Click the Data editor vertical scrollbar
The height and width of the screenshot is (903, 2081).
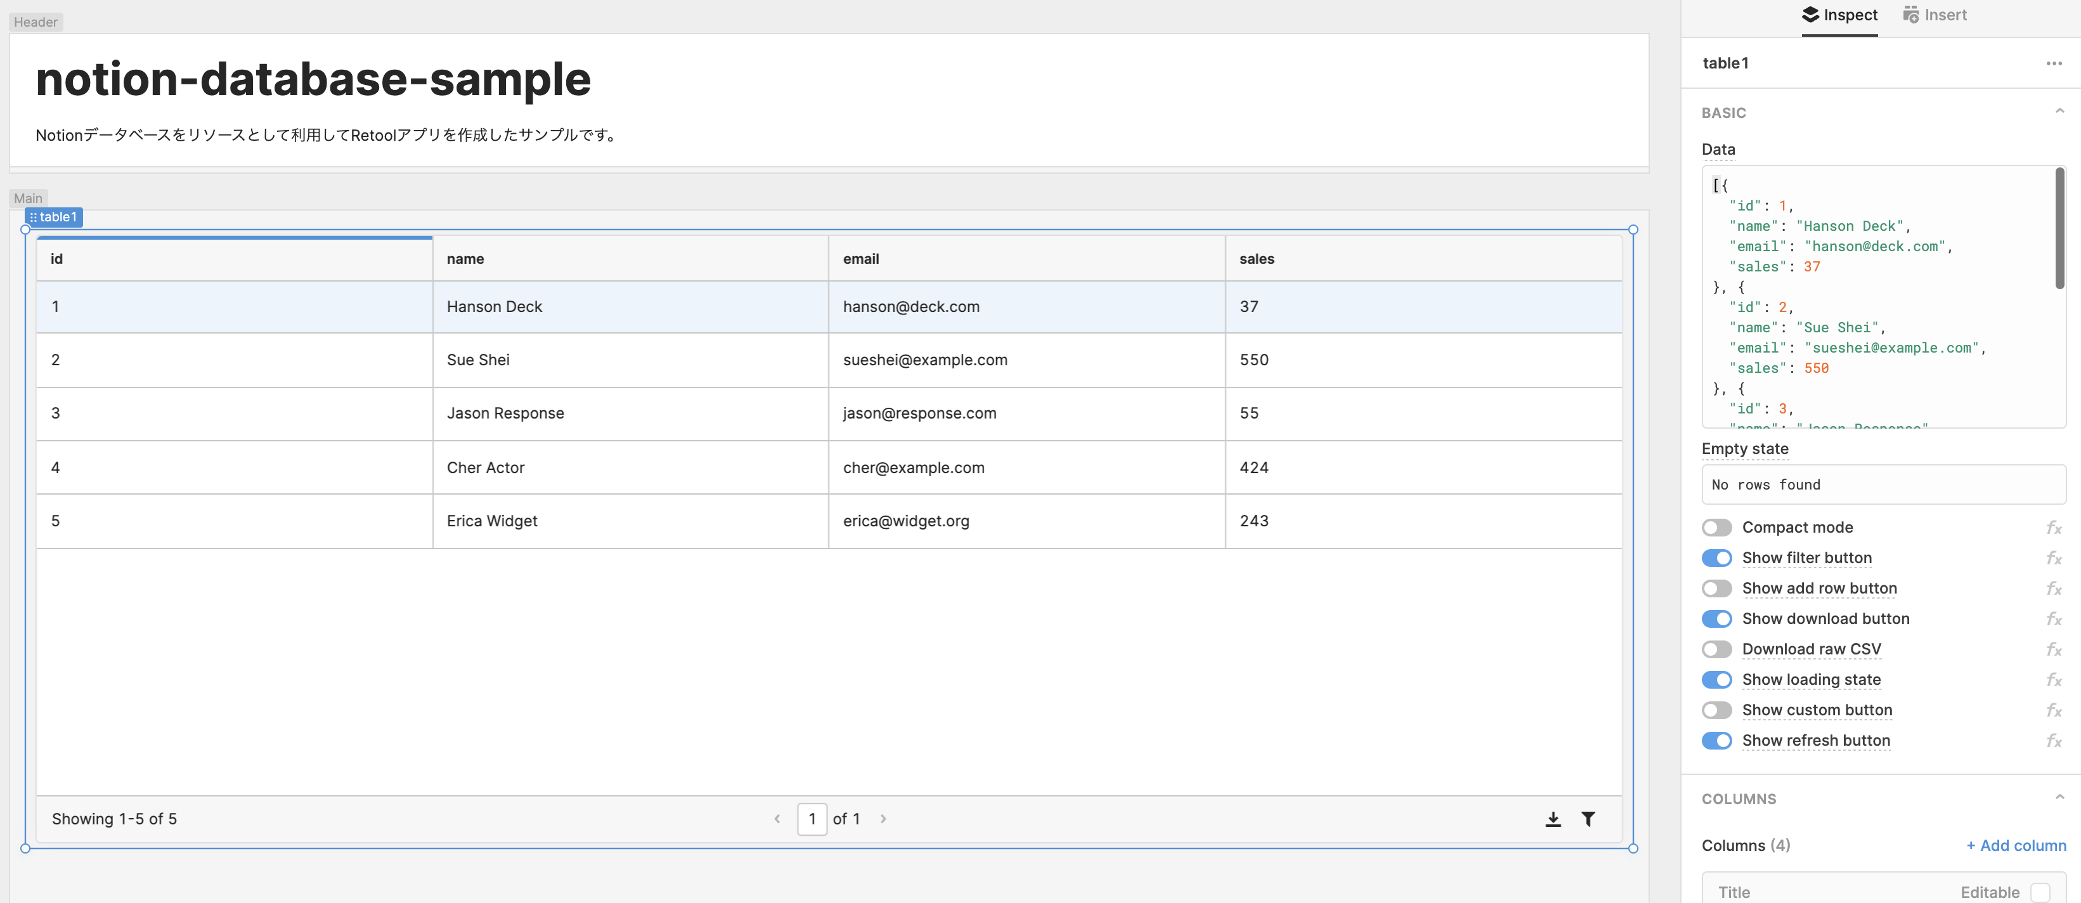click(2059, 228)
